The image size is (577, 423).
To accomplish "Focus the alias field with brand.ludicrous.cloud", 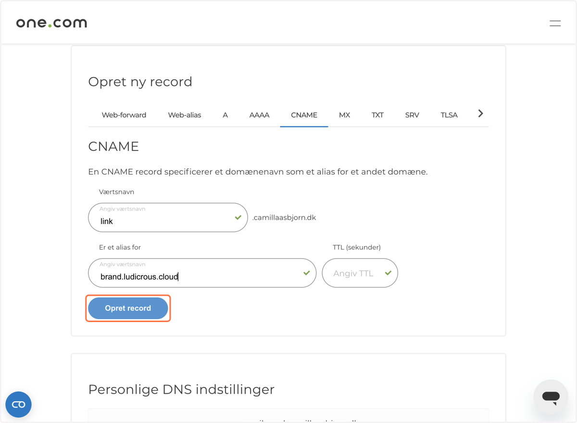I will [202, 273].
